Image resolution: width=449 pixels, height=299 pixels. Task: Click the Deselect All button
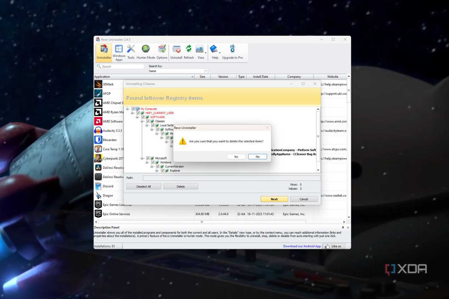tap(144, 186)
